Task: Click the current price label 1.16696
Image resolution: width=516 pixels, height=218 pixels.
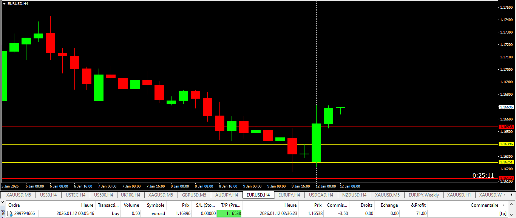Action: (x=506, y=107)
